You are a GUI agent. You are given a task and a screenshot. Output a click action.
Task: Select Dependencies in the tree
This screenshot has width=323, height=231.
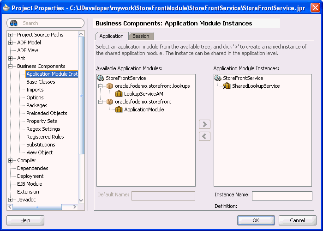coord(33,168)
